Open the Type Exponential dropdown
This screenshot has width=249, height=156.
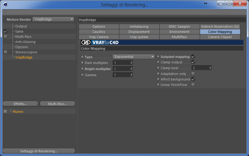[134, 57]
